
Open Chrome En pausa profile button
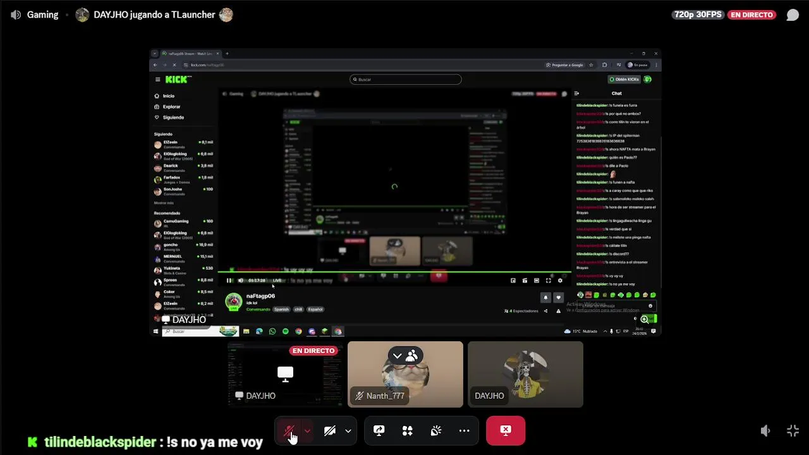[638, 65]
